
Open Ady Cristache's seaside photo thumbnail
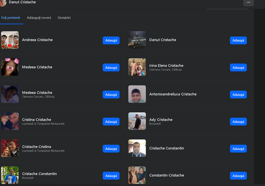(137, 121)
